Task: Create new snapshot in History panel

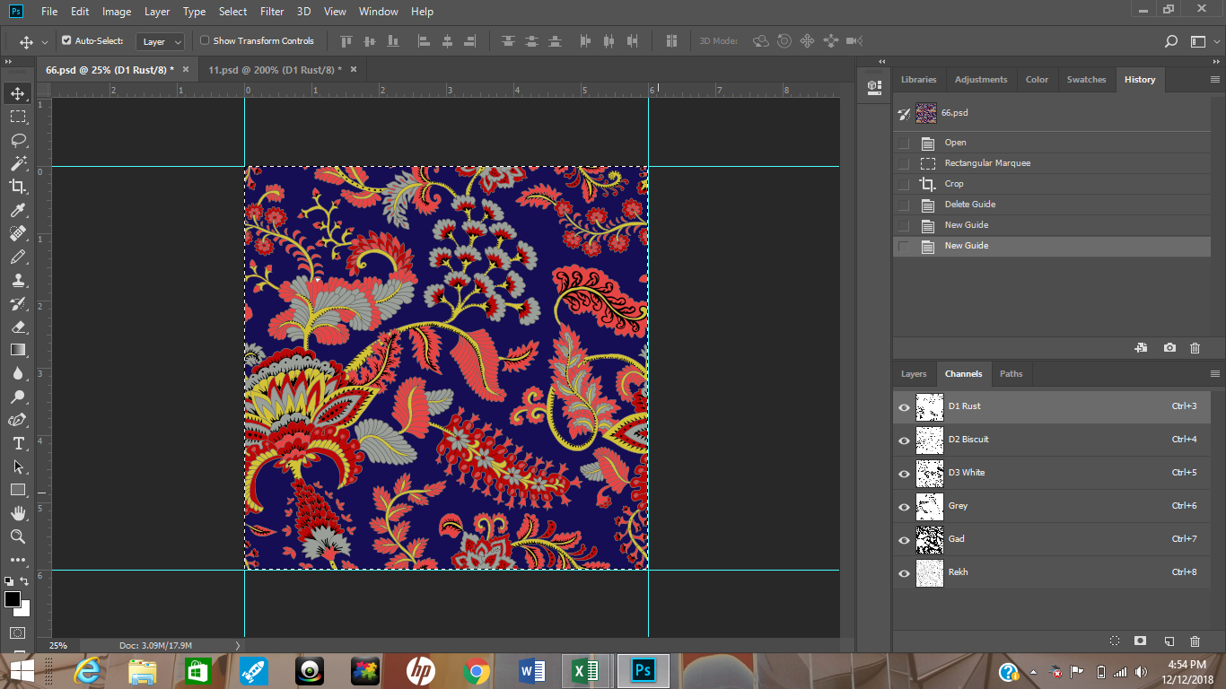Action: (1169, 348)
